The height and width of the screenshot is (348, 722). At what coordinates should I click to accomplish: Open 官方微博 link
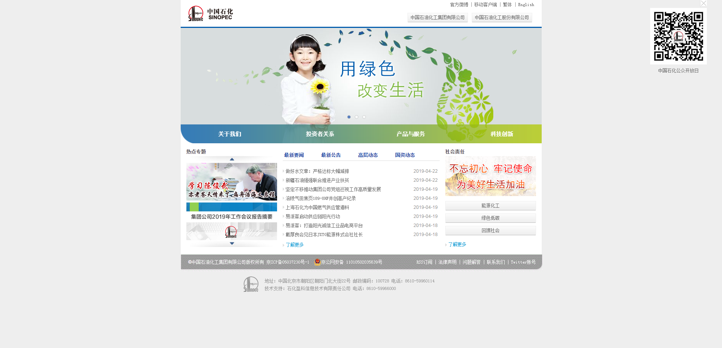pos(459,5)
